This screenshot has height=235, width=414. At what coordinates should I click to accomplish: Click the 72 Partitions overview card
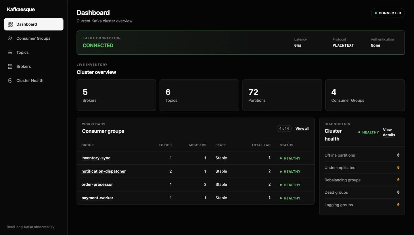[x=282, y=95]
